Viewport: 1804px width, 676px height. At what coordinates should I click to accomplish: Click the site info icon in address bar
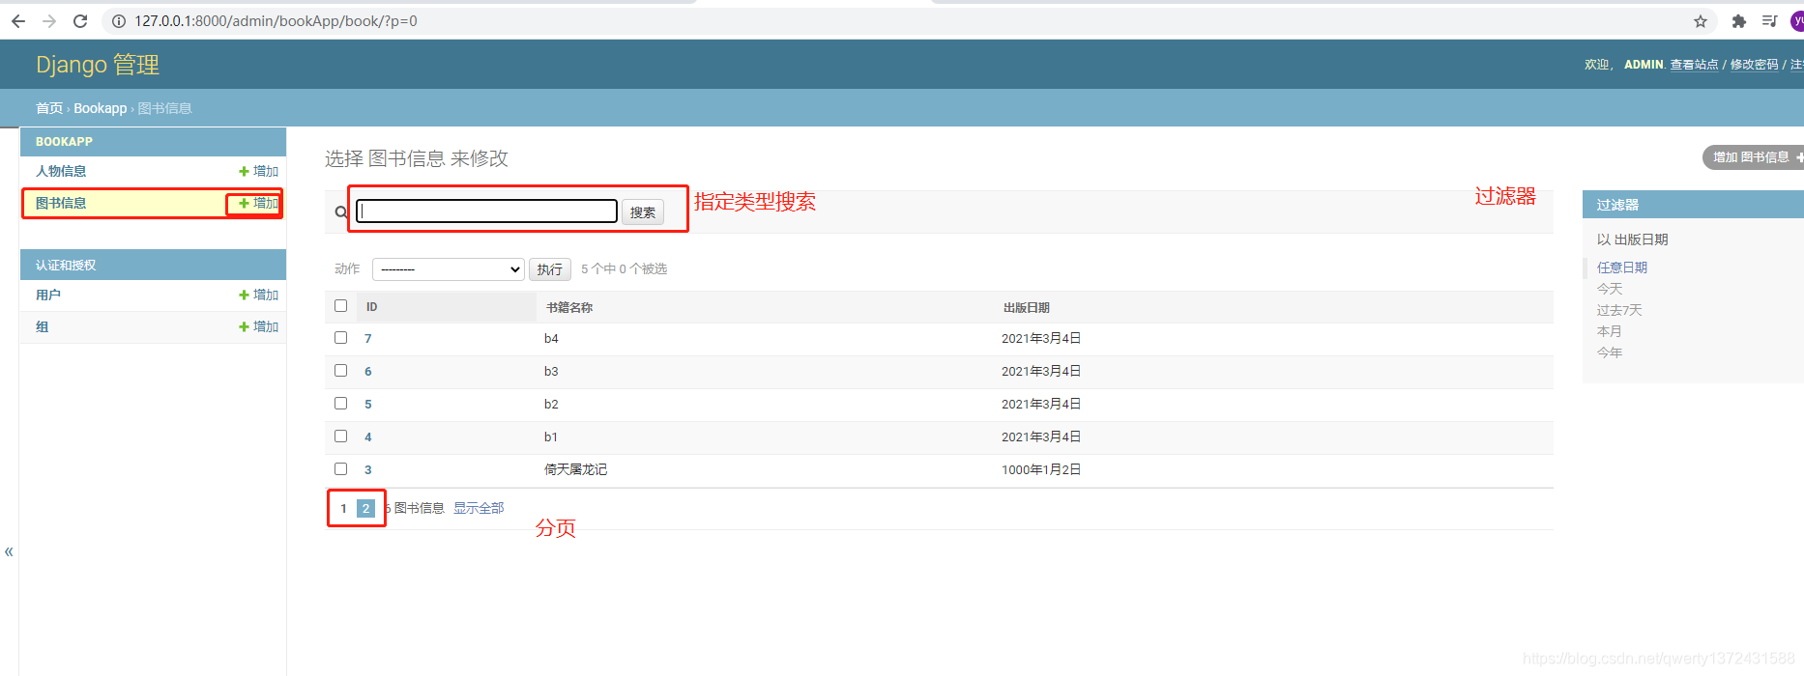[x=119, y=21]
